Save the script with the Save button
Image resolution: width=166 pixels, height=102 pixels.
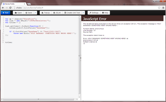(x=29, y=13)
